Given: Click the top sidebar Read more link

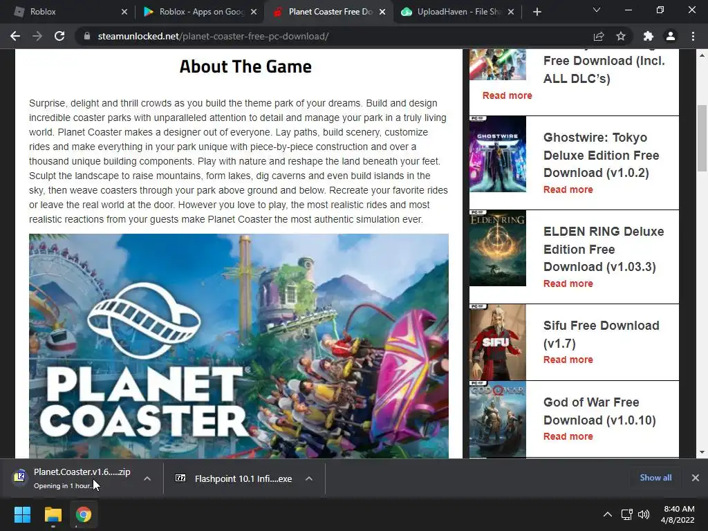Looking at the screenshot, I should pos(507,95).
